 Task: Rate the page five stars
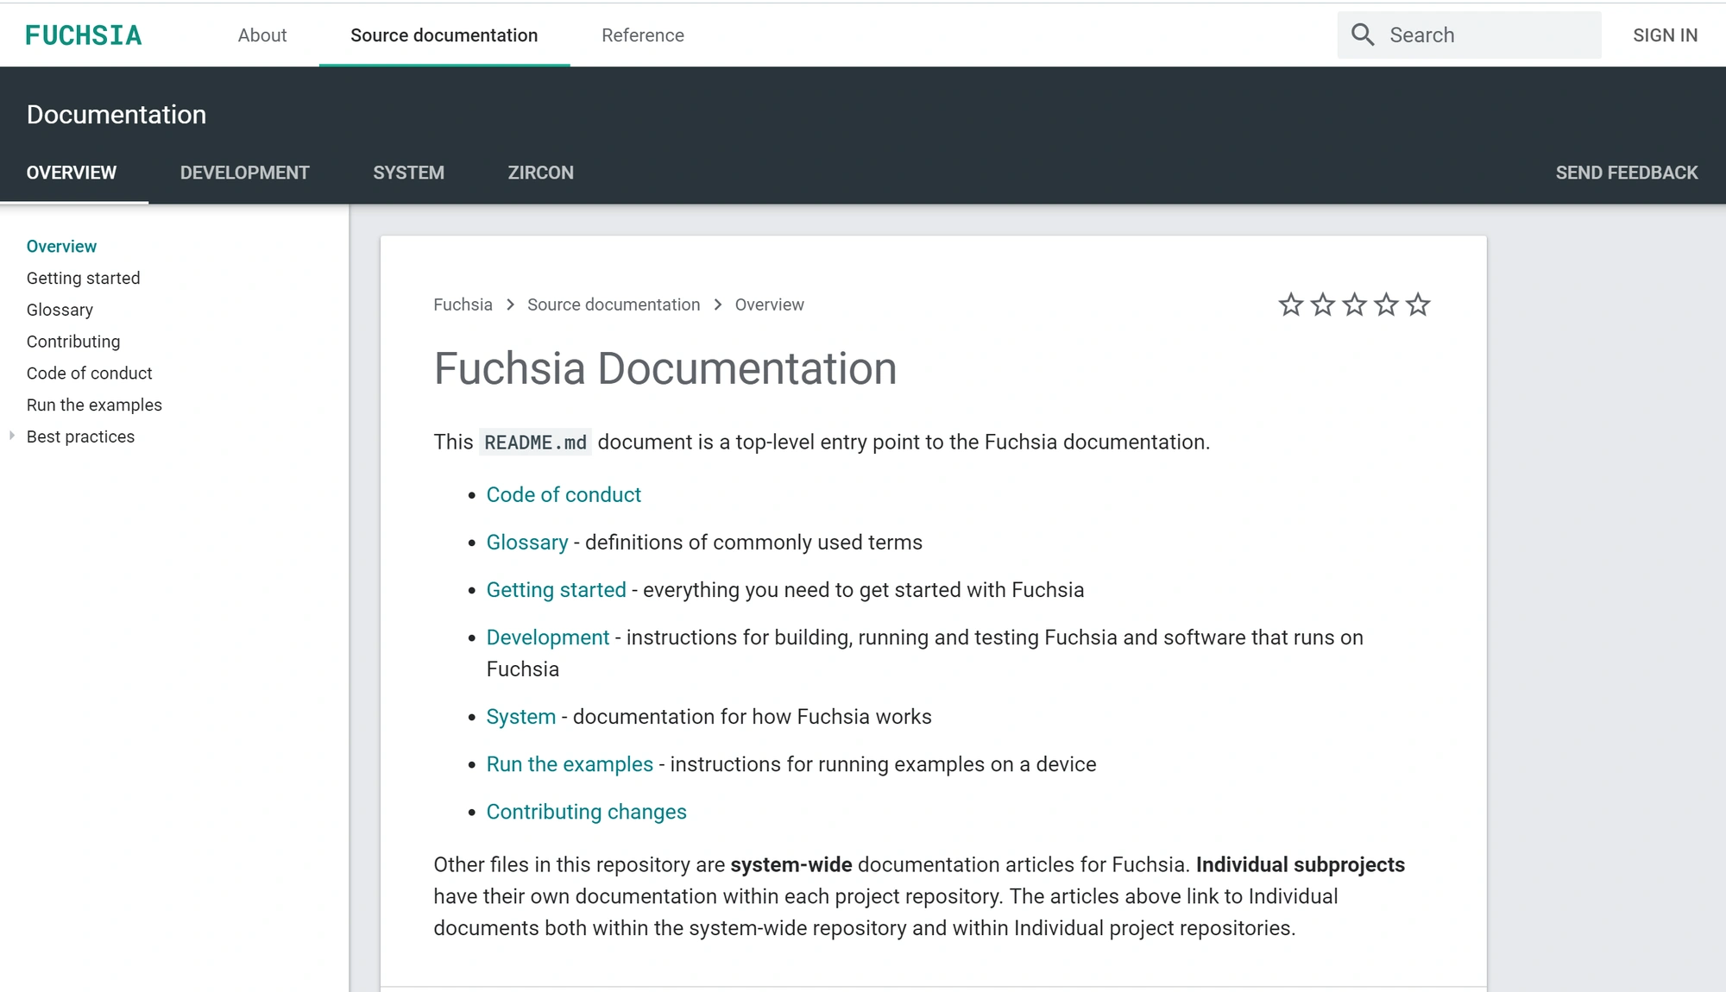(x=1418, y=305)
